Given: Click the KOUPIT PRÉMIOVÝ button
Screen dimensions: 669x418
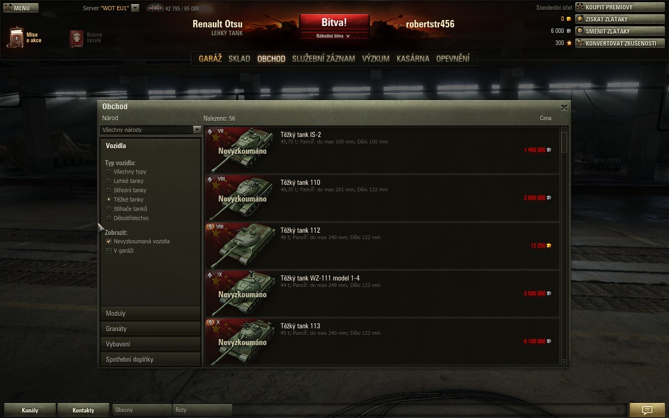Looking at the screenshot, I should point(620,7).
